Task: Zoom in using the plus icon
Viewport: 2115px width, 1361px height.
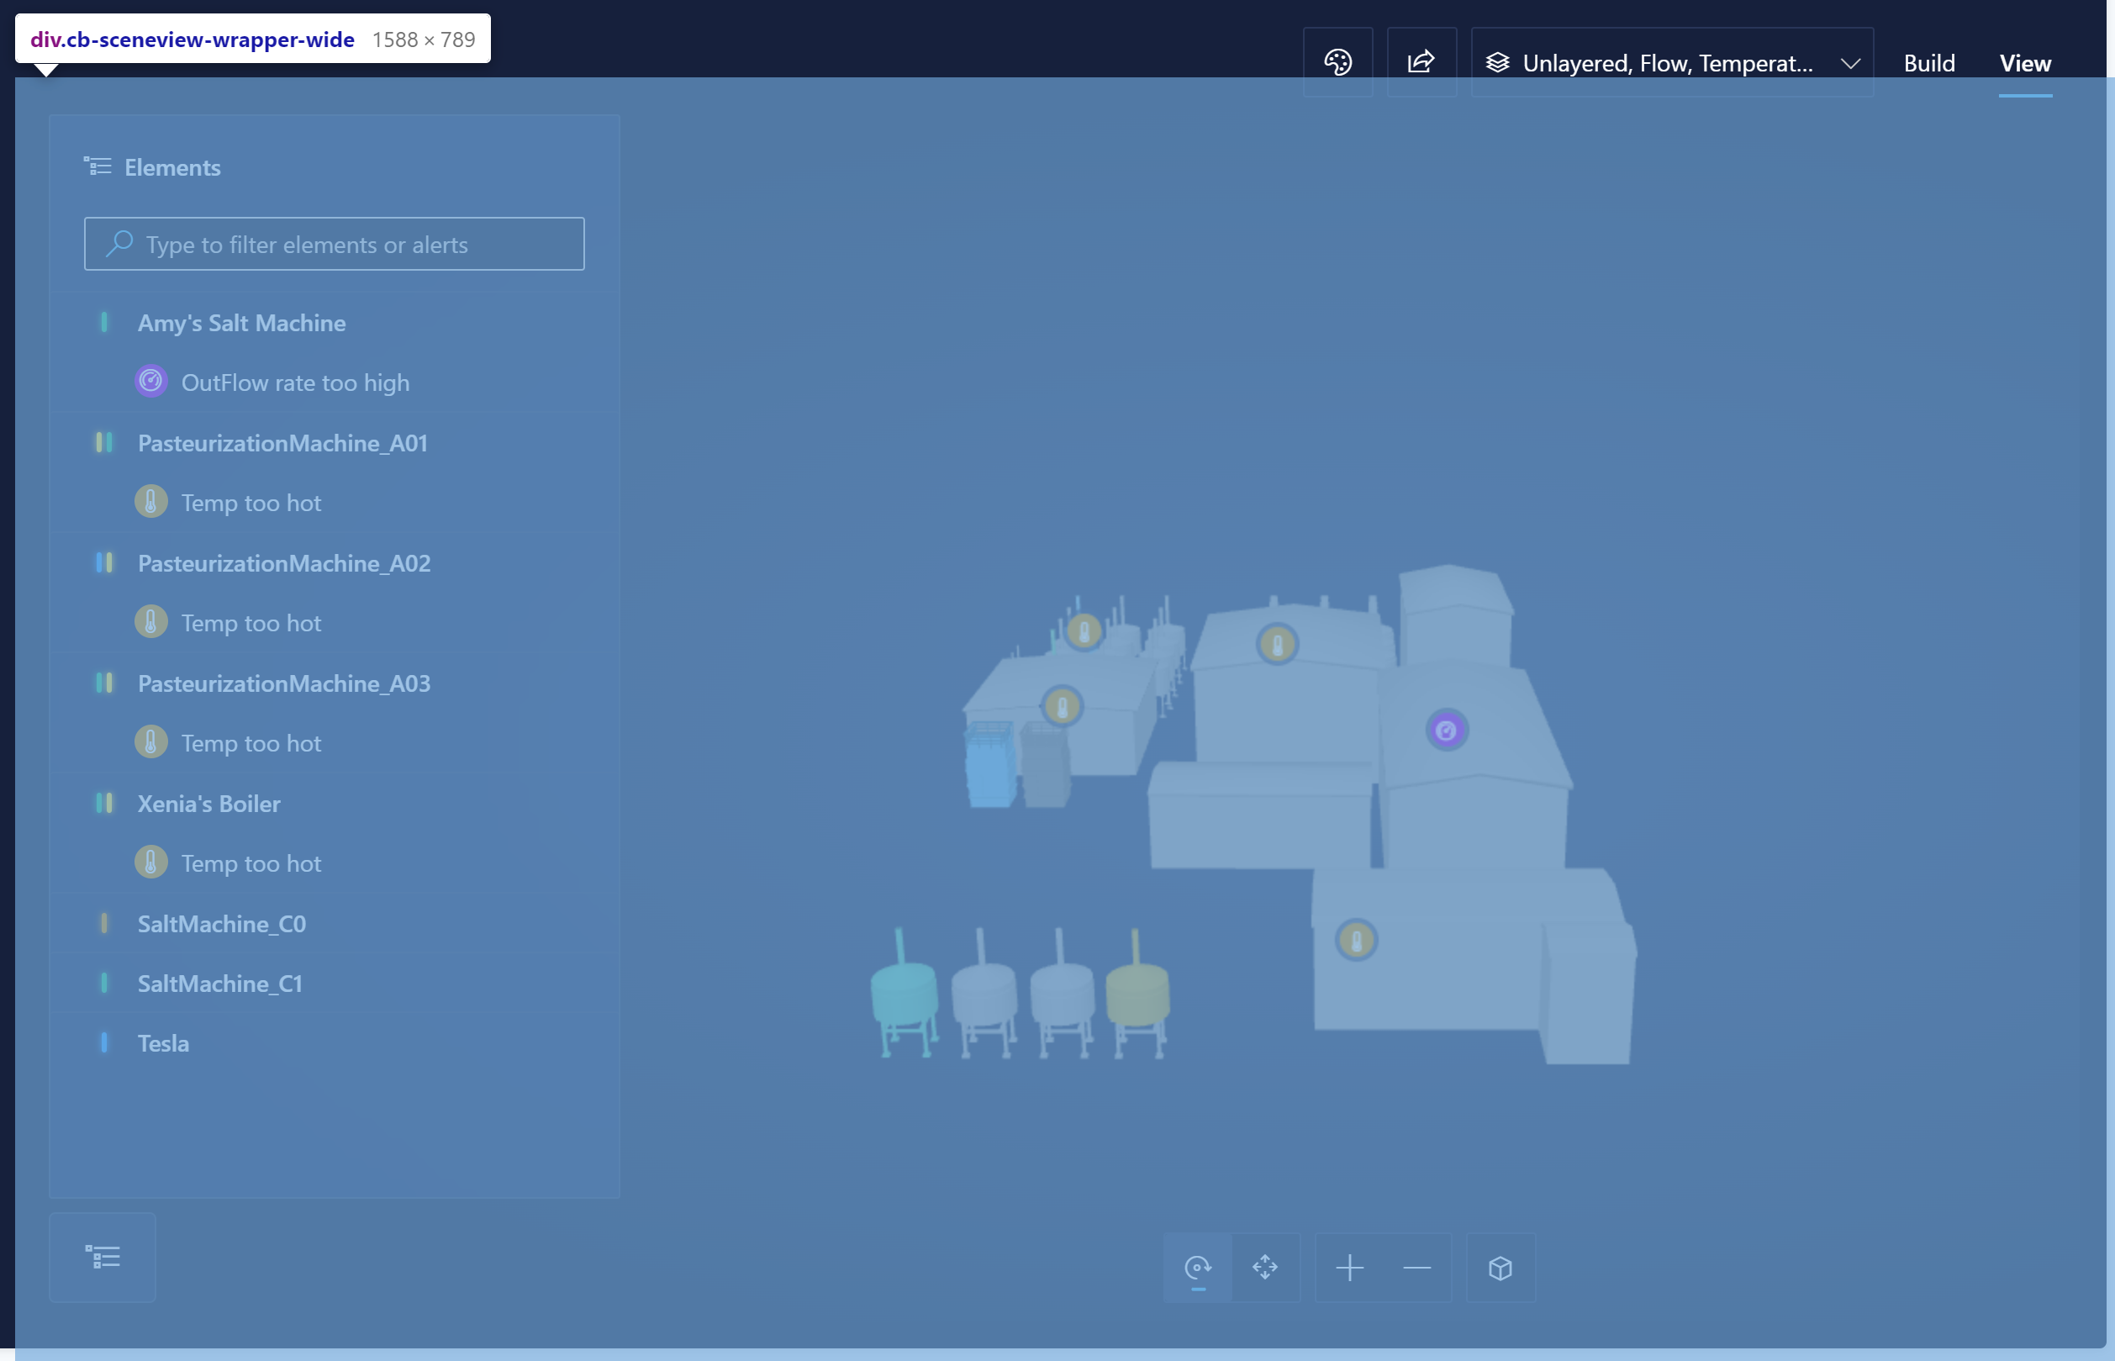Action: [1349, 1268]
